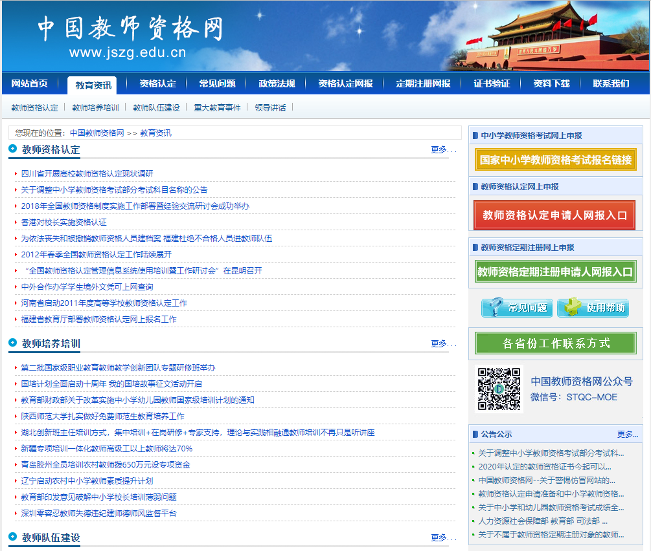
Task: Select 教师队伍建设 in sub-navigation
Action: (157, 108)
